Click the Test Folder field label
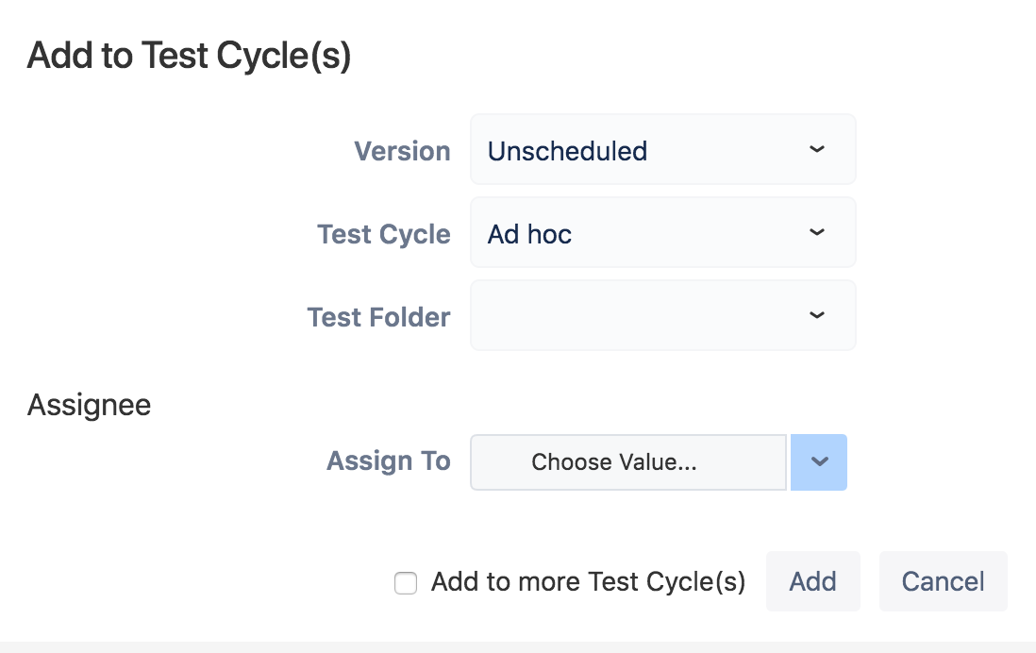Screen dimensions: 1036x653 pos(378,316)
